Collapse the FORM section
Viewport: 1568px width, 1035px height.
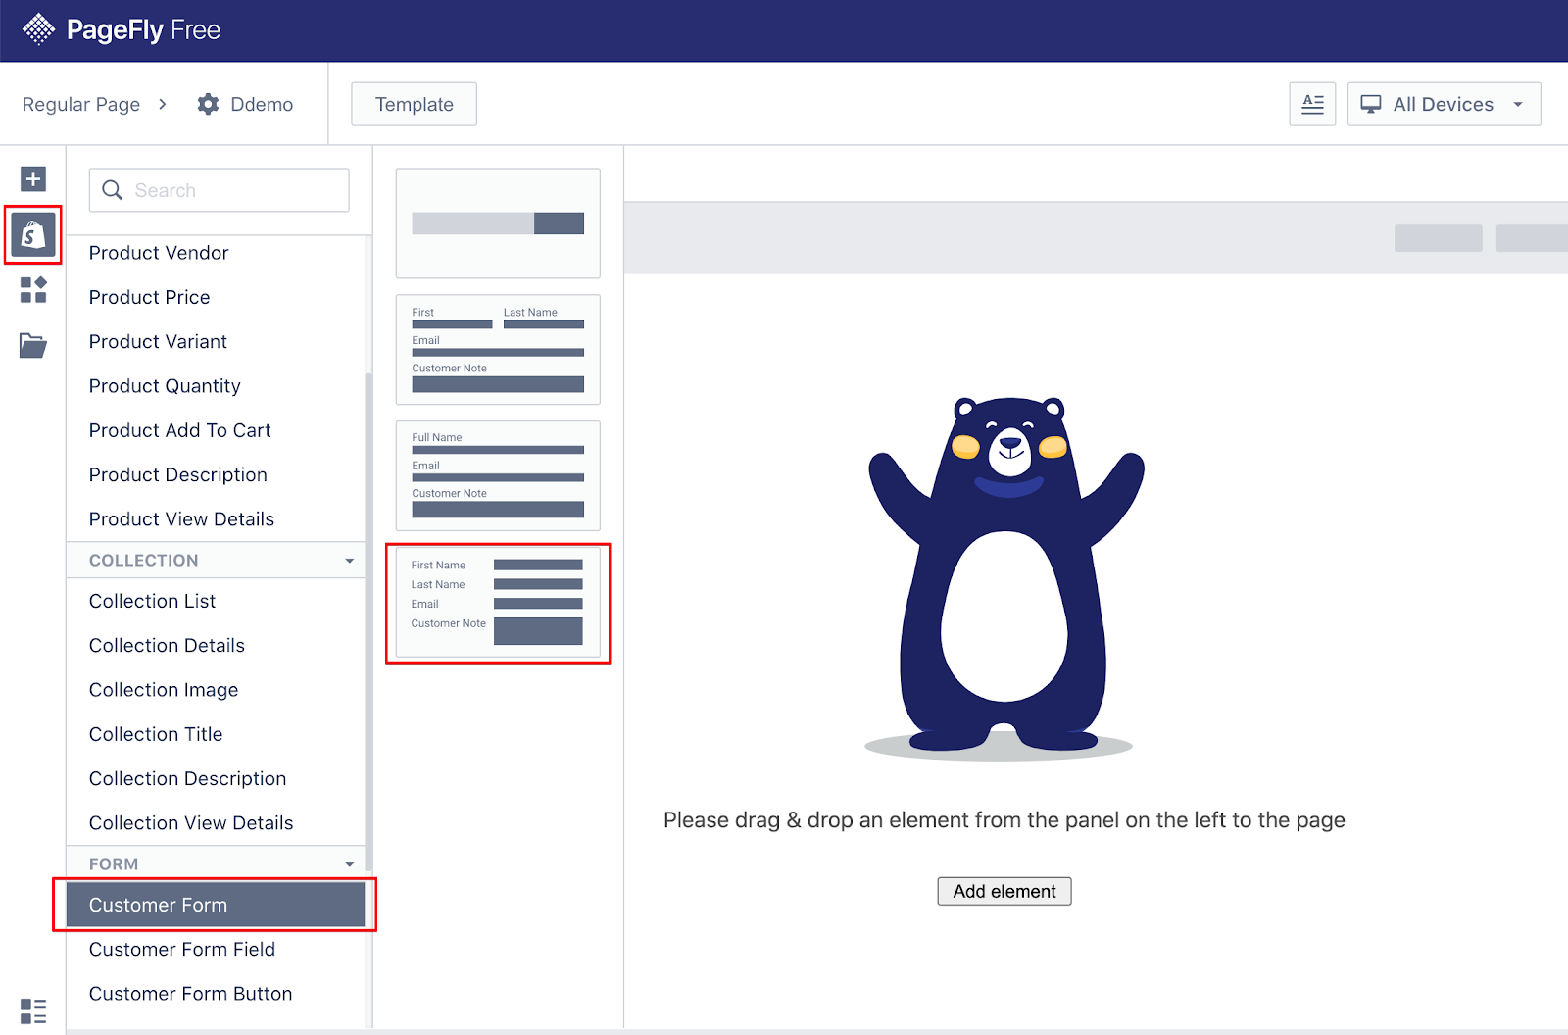(x=349, y=863)
